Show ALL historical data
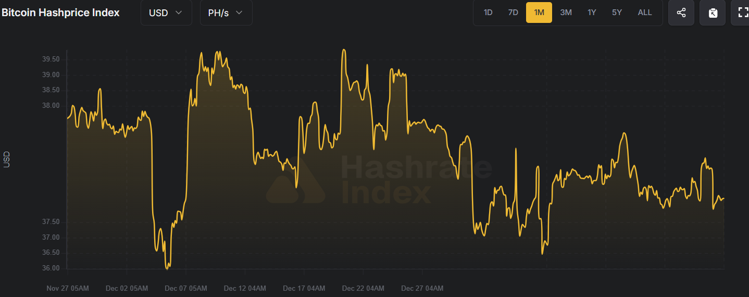The height and width of the screenshot is (297, 749). pos(645,13)
